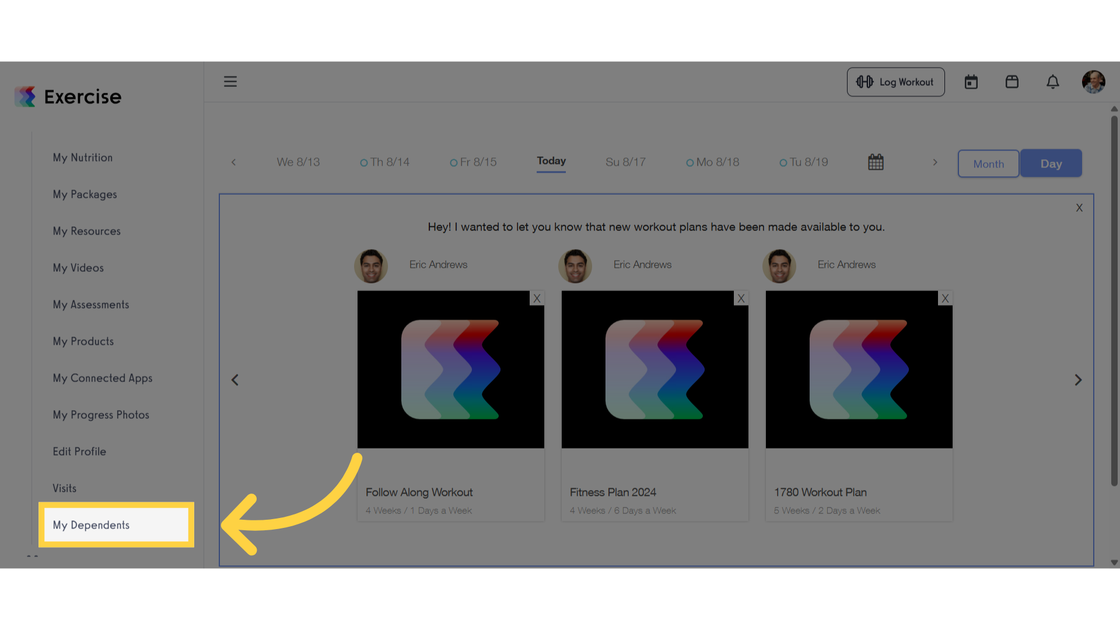Open My Nutrition in sidebar
The width and height of the screenshot is (1120, 630).
(x=83, y=158)
